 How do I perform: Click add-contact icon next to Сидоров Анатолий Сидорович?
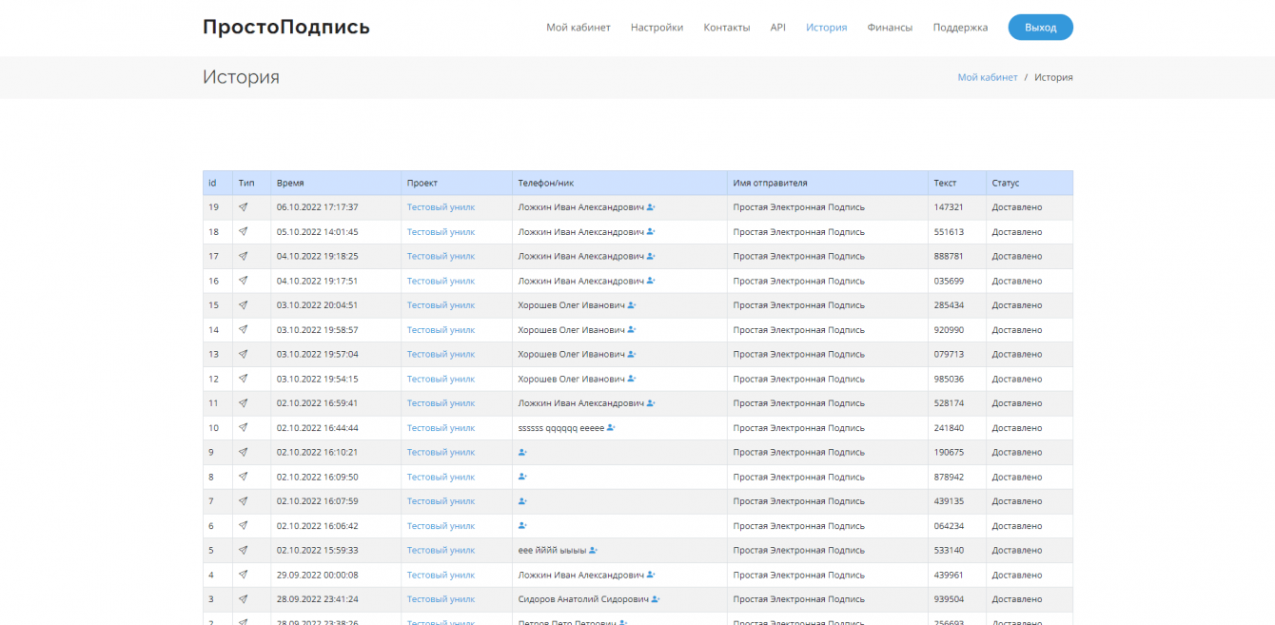coord(656,599)
